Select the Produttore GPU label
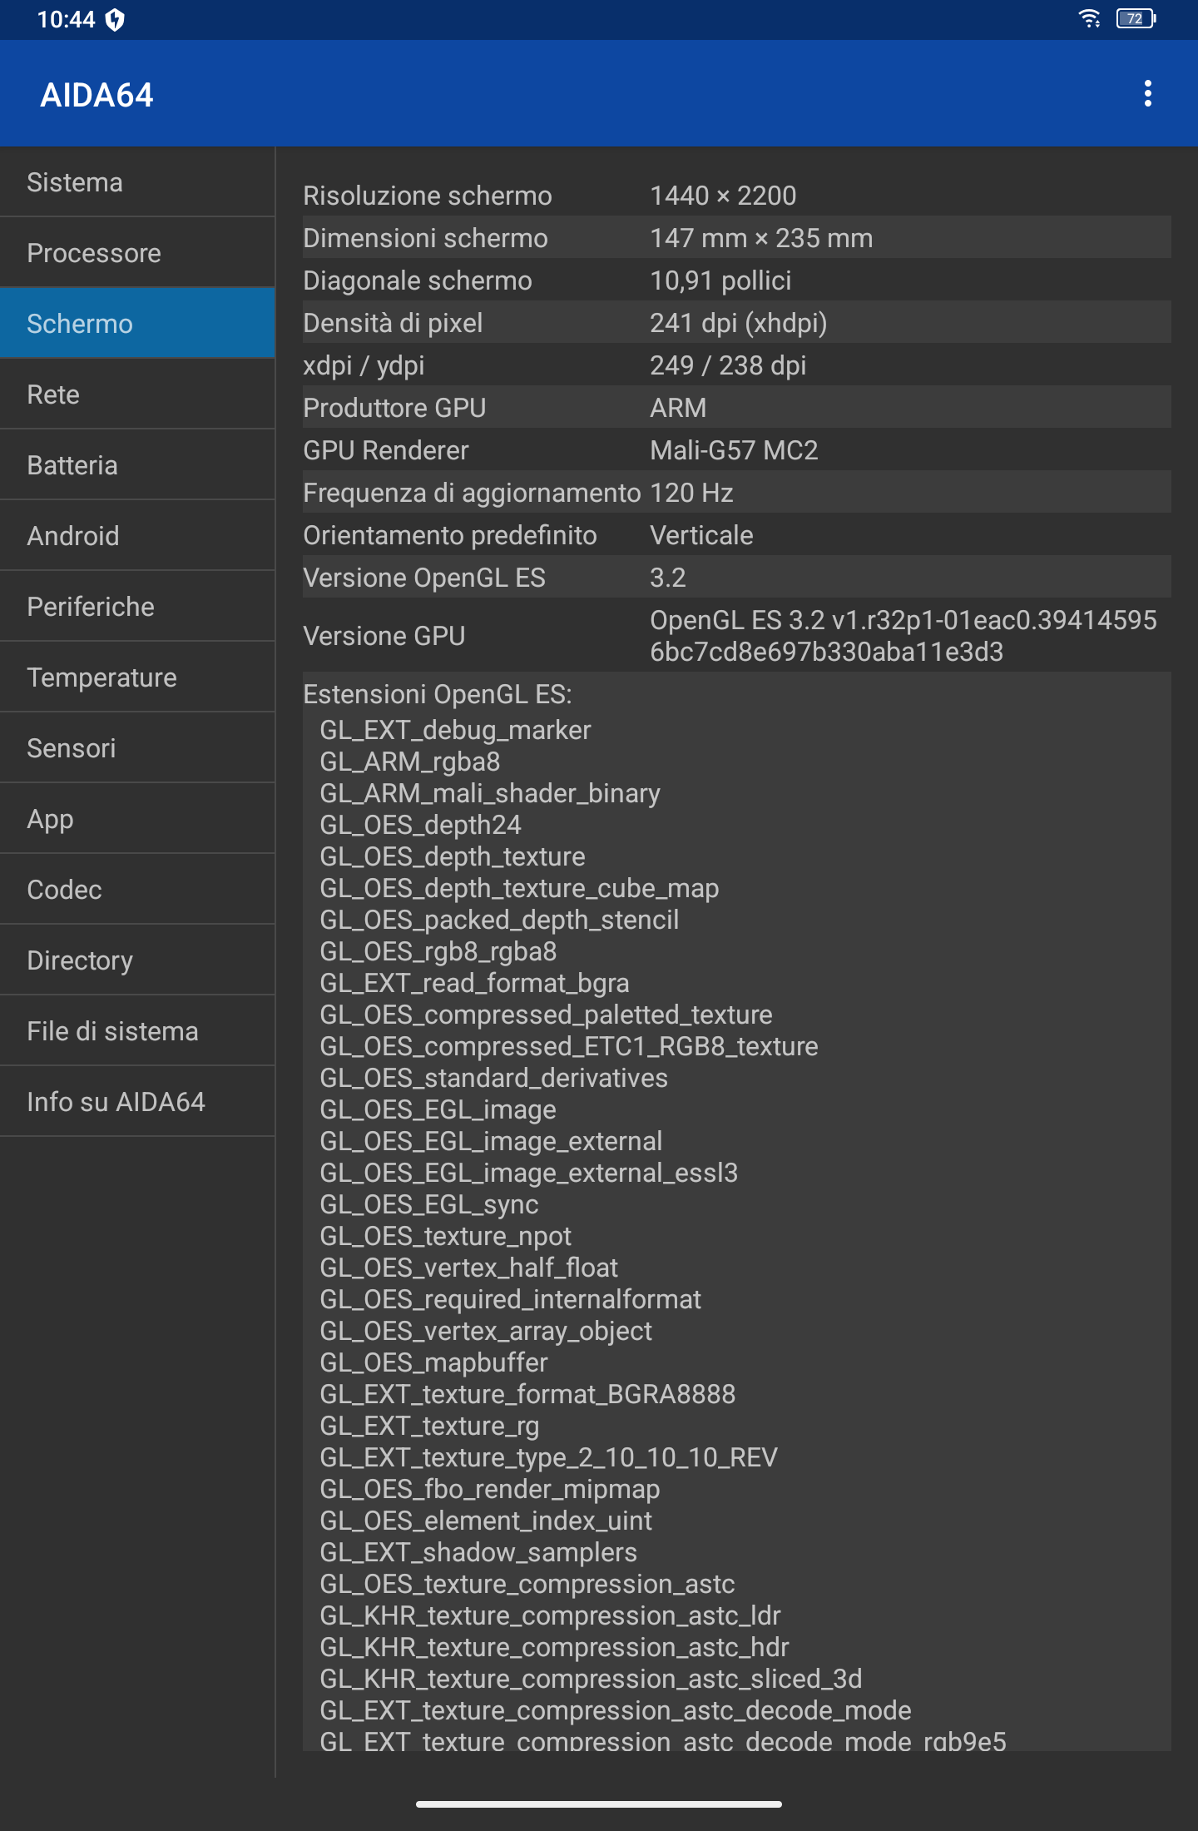 pos(394,408)
